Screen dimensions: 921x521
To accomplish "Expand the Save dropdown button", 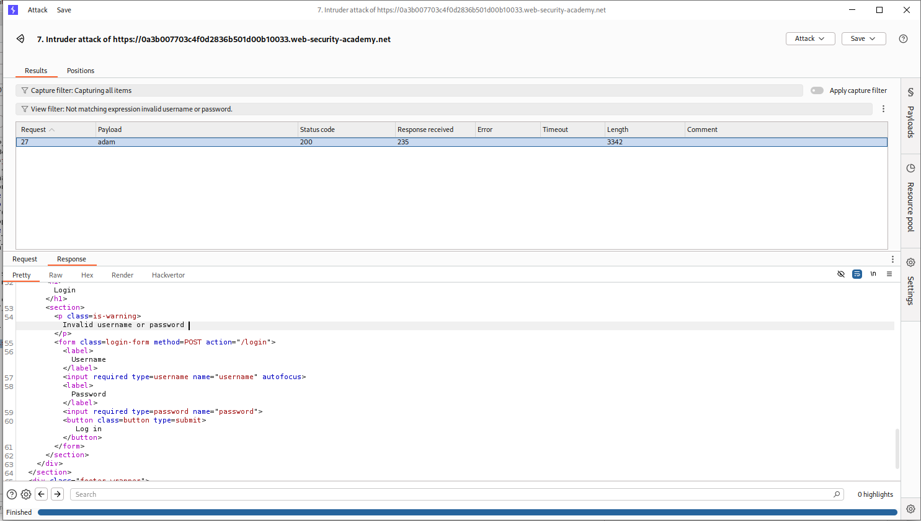I will coord(863,39).
